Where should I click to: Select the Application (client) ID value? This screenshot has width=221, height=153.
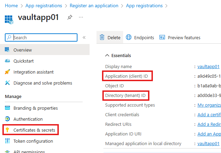209,76
